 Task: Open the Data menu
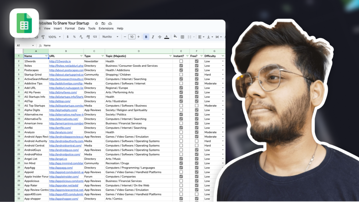[x=81, y=28]
